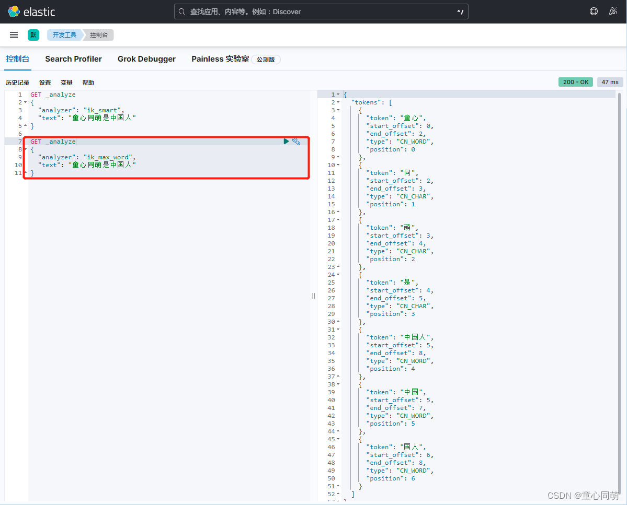Click the 200 - OK status badge
This screenshot has height=505, width=627.
pyautogui.click(x=576, y=82)
